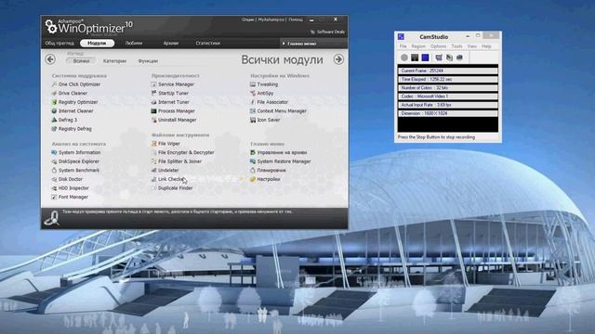Click the Context Menu Manager icon
595x334 pixels.
[253, 111]
